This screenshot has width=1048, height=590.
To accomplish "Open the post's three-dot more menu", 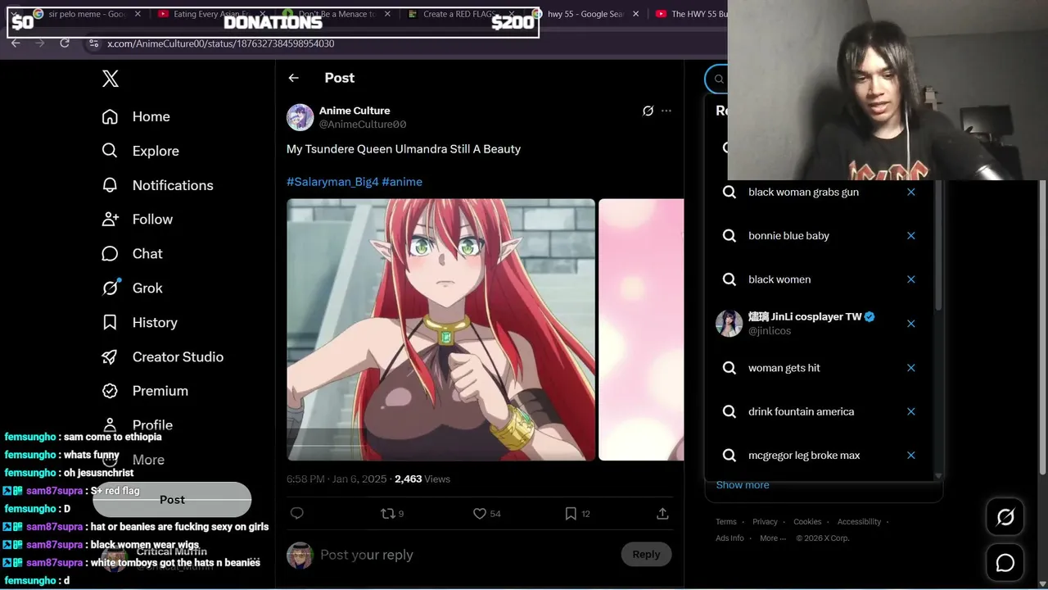I will (x=666, y=111).
